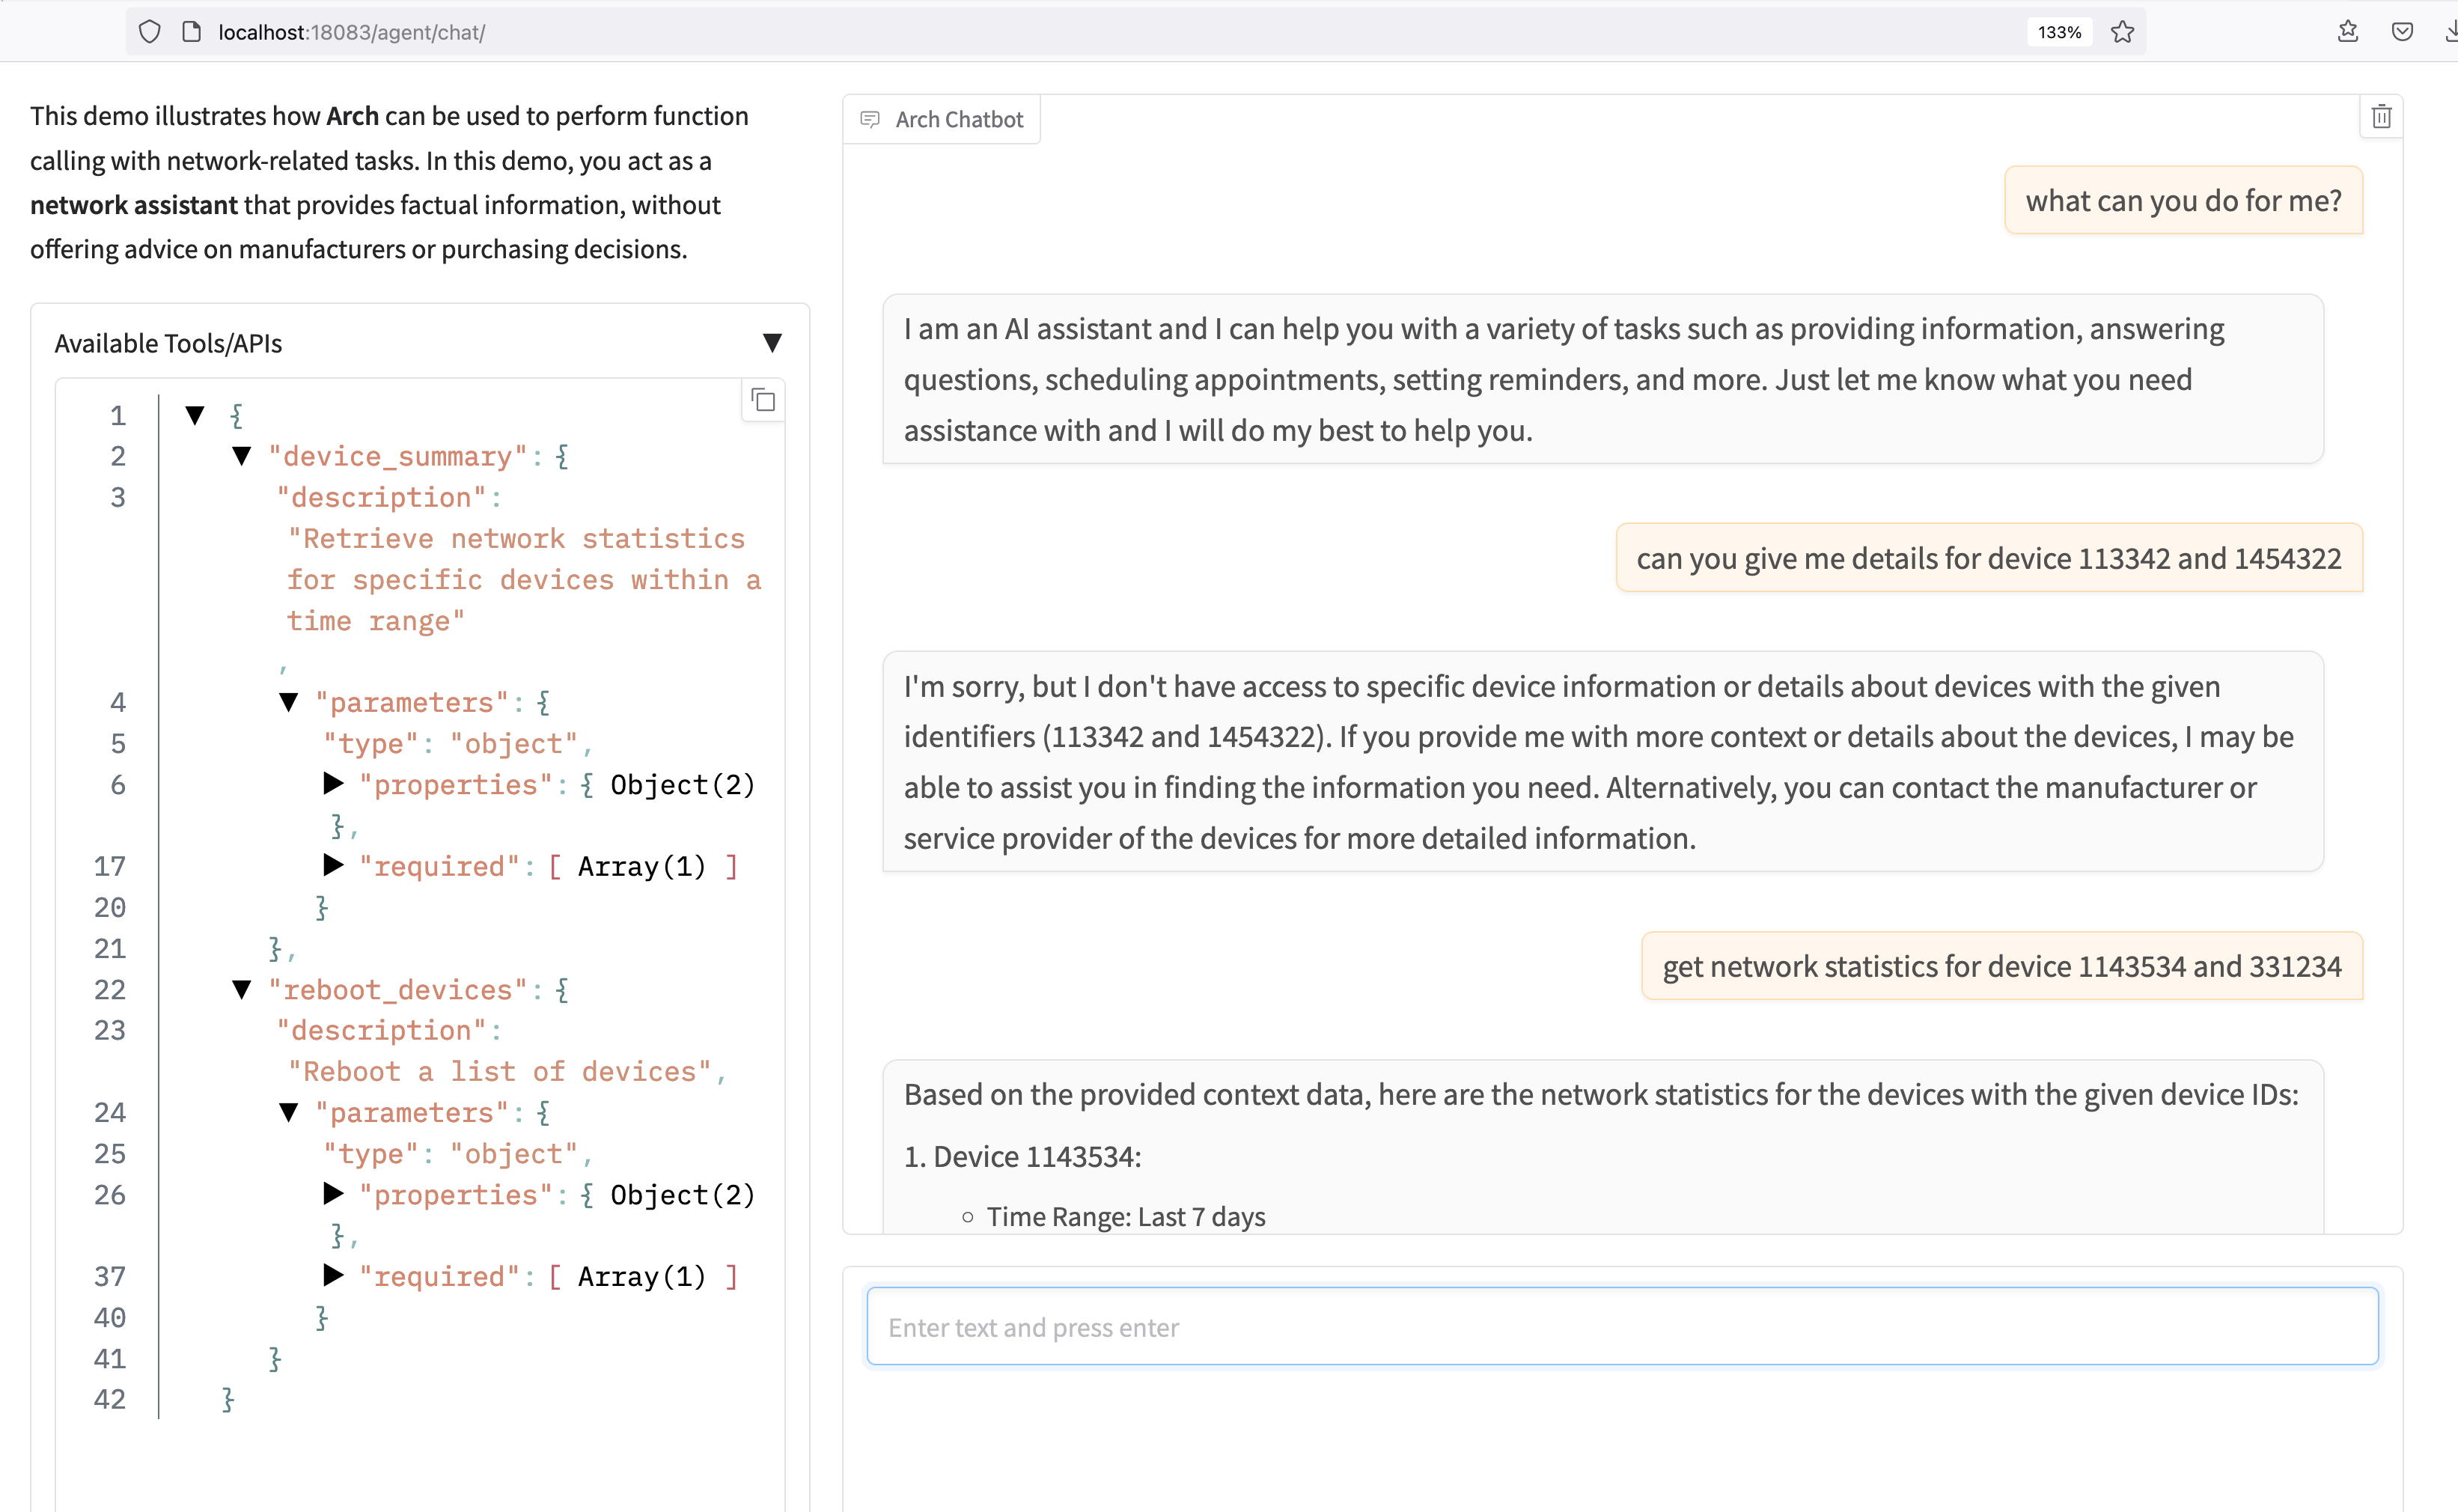Click the "Time Range: Last 7 days" bullet

point(1126,1217)
